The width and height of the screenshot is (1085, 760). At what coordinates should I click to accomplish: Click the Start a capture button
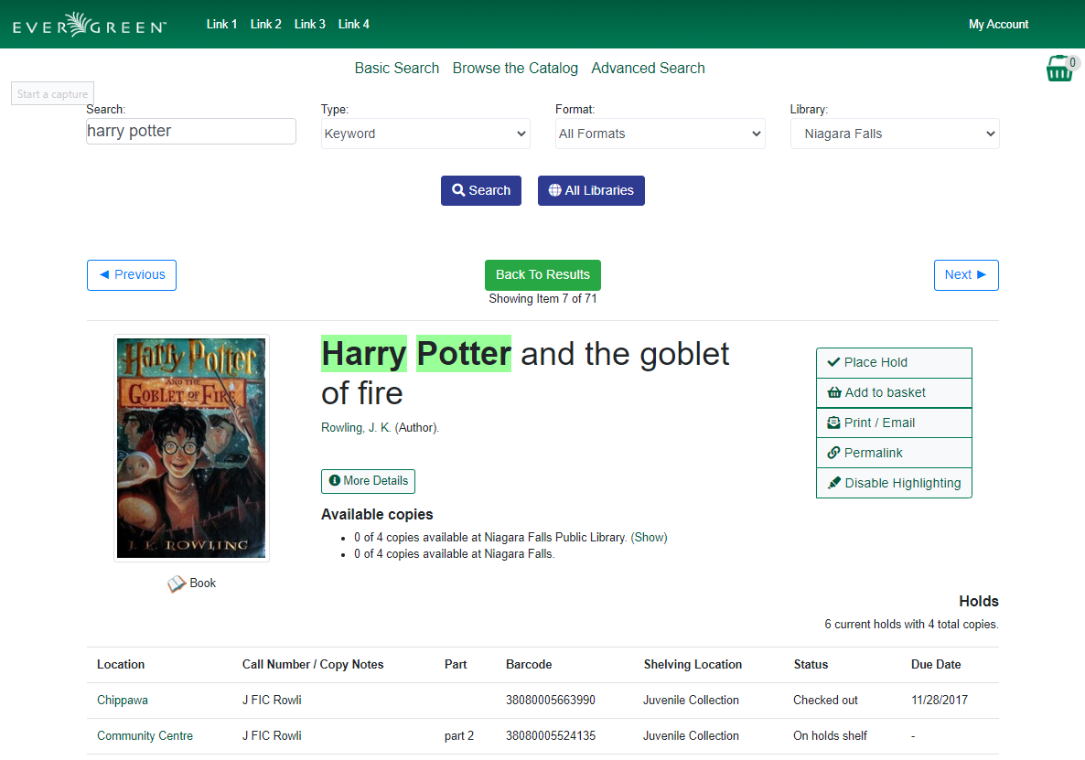point(52,93)
